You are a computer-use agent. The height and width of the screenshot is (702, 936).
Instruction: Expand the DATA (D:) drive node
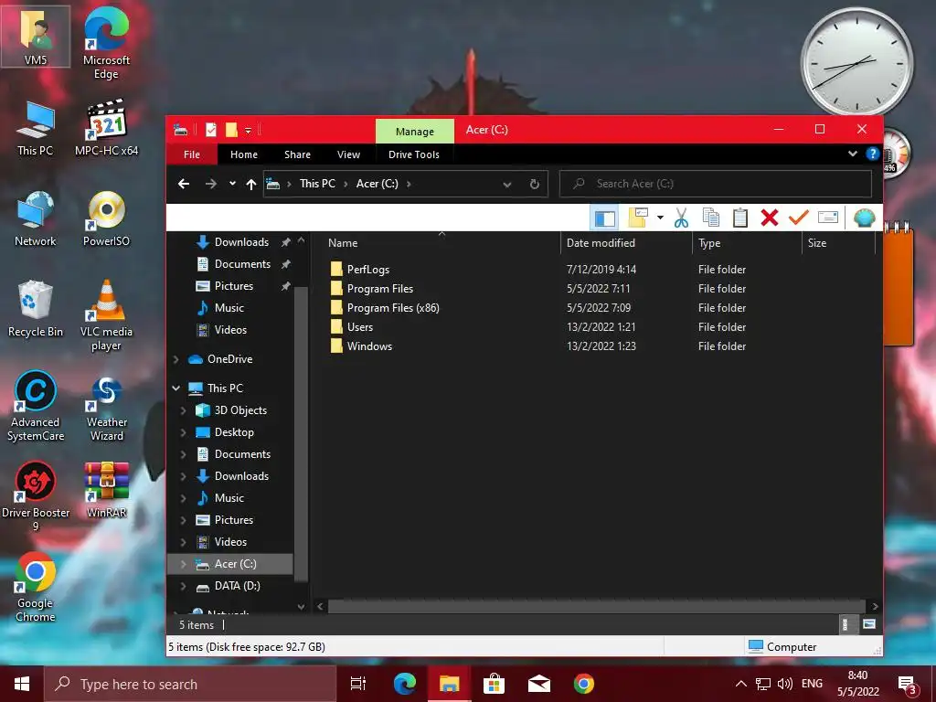click(x=183, y=586)
